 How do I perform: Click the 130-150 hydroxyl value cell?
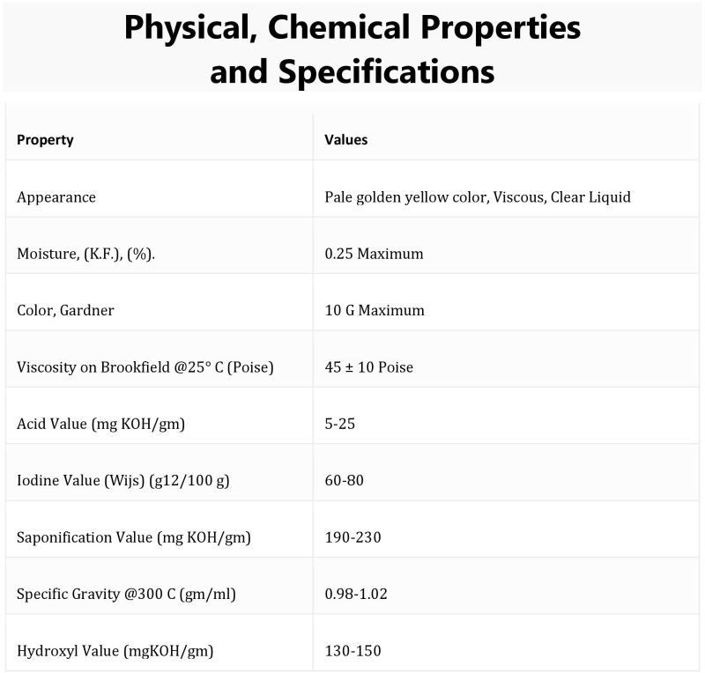[x=353, y=650]
